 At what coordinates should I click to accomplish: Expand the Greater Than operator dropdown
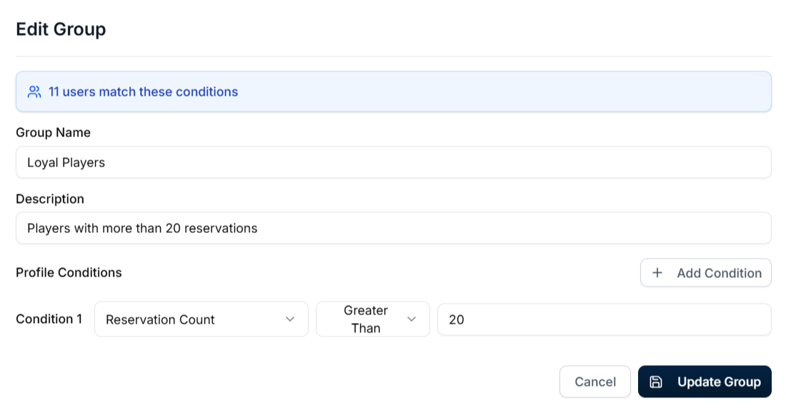365,319
